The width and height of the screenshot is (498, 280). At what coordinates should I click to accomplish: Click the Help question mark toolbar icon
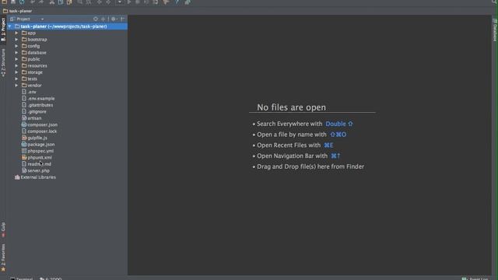177,2
